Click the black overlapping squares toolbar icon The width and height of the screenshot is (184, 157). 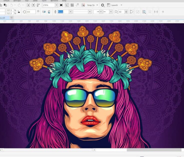[x=5, y=5]
